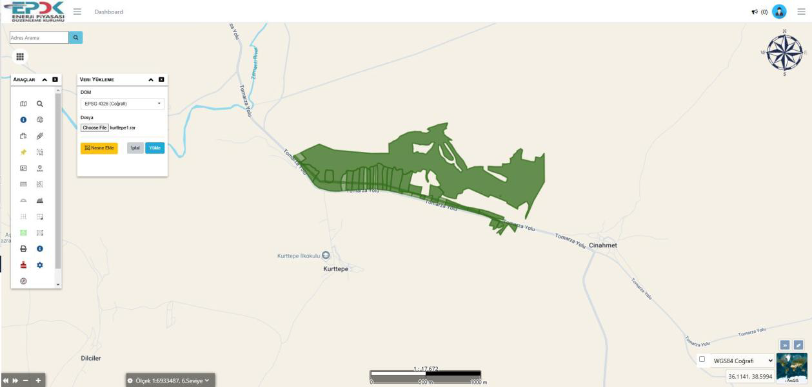
Task: Toggle the checkbox beside WGS84 Coğrafi
Action: pos(702,359)
